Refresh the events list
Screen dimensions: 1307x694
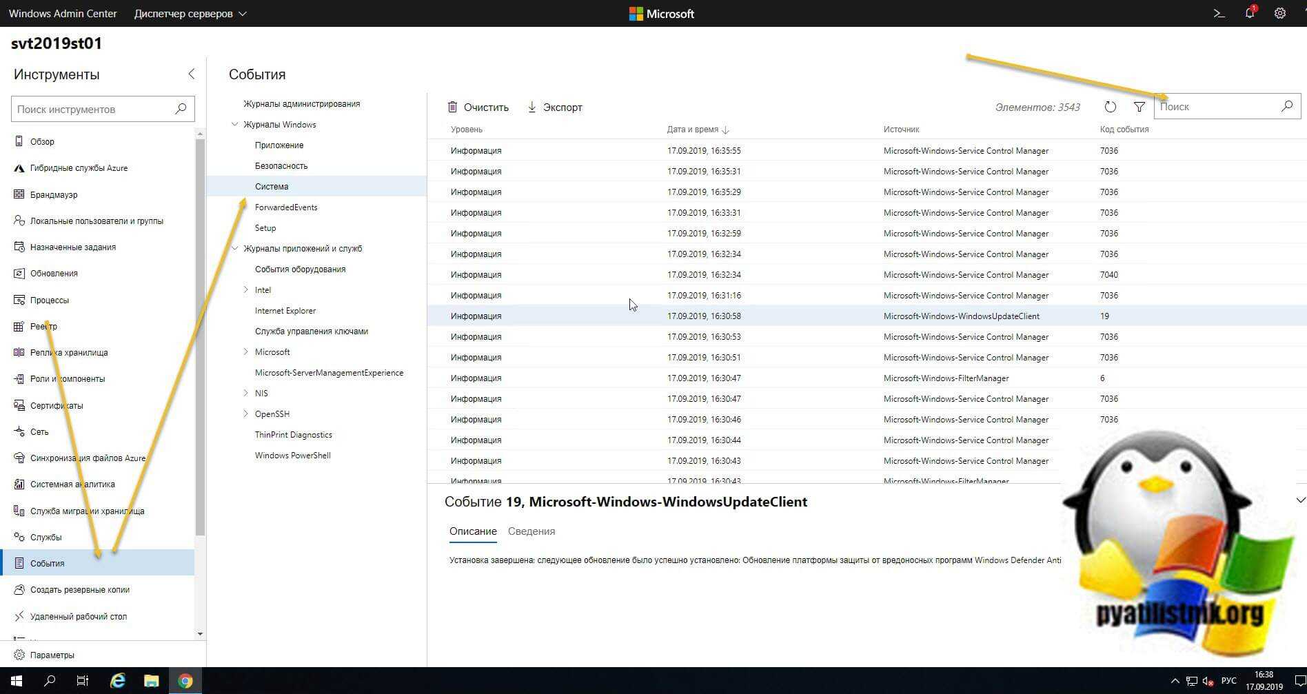tap(1110, 107)
